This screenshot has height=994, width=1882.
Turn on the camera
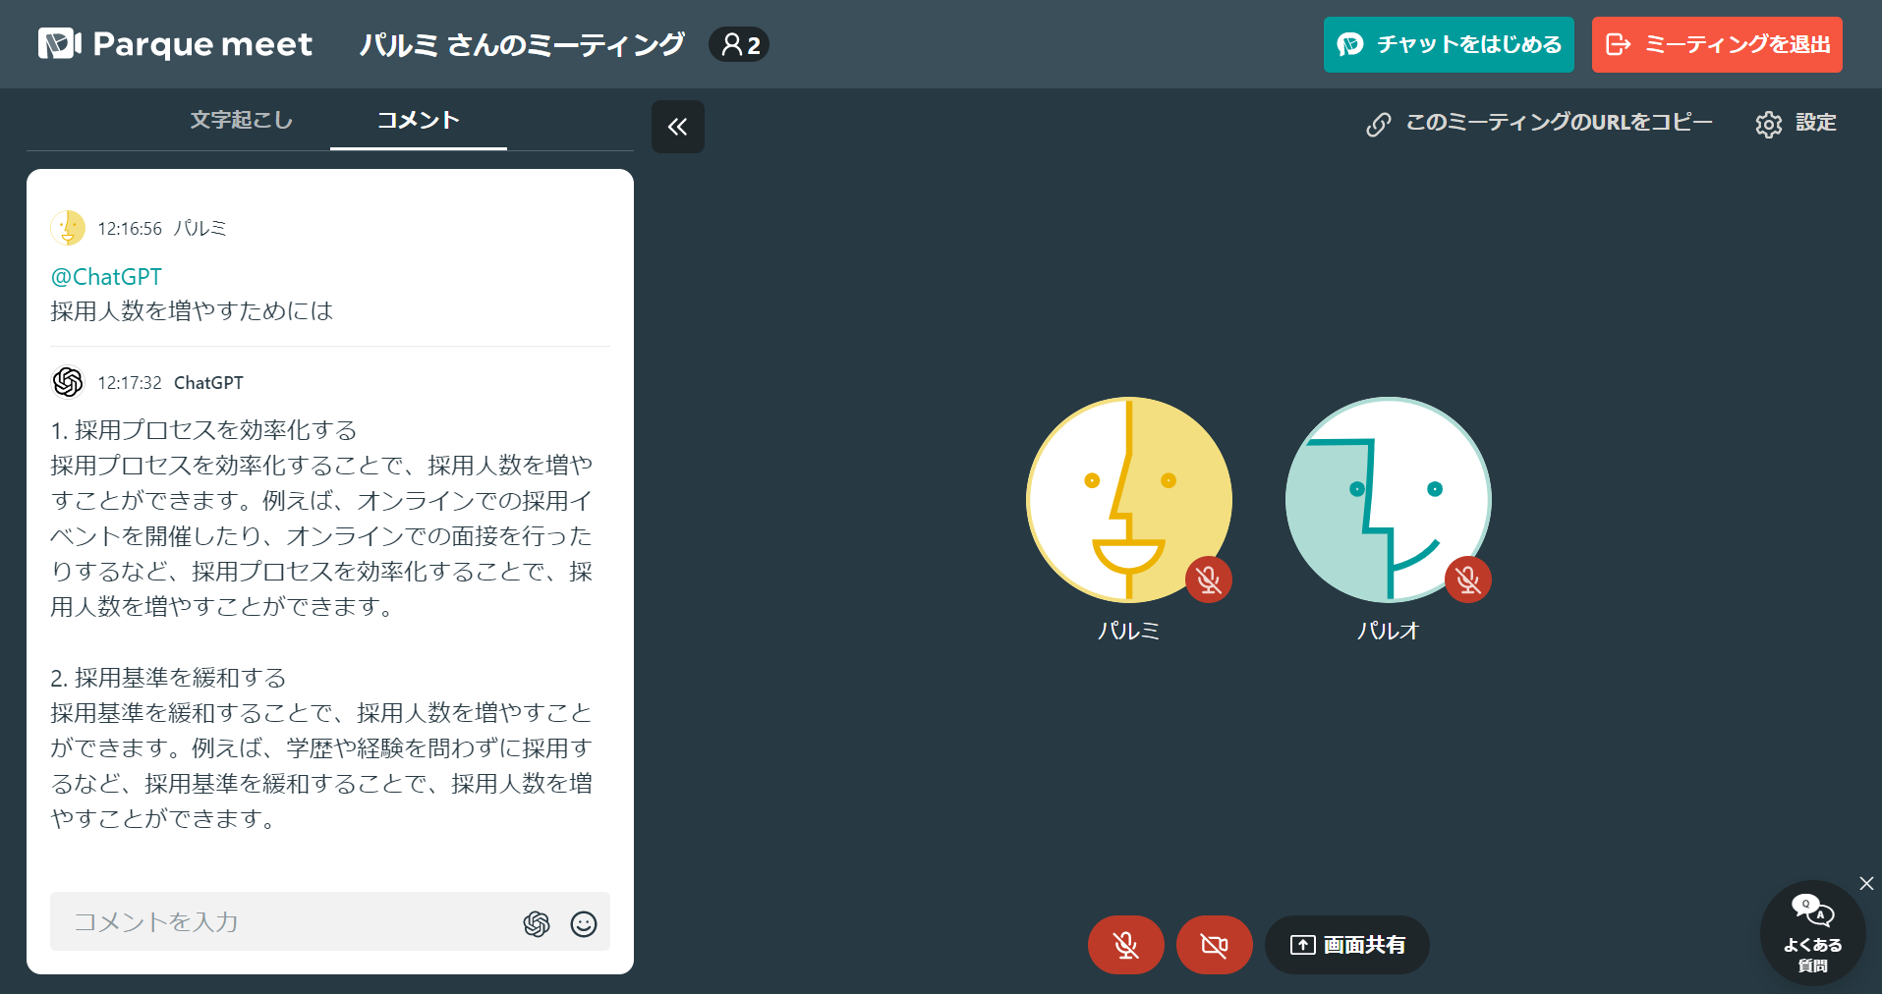click(1214, 945)
